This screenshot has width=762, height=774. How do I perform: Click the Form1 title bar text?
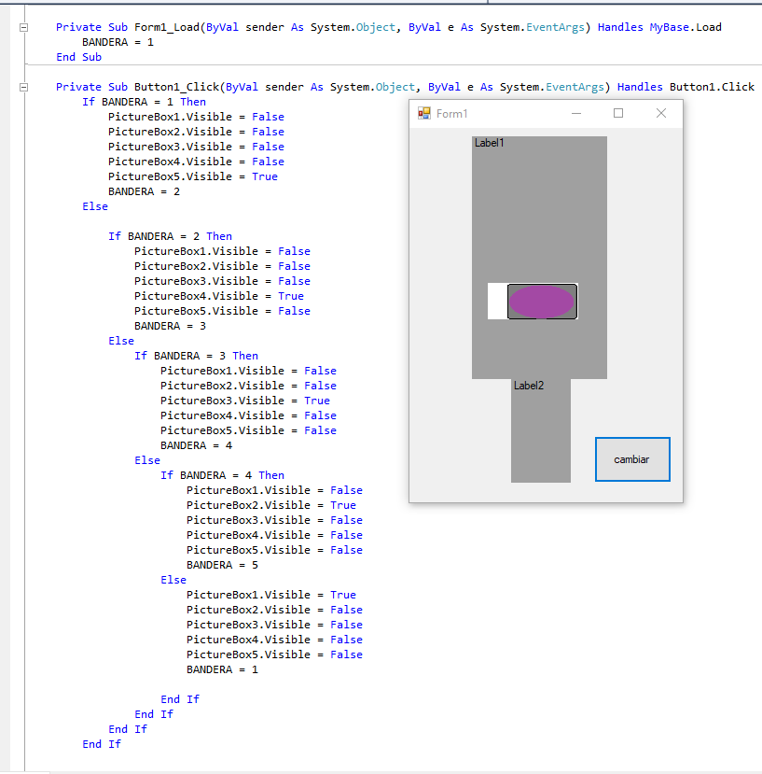pos(451,114)
